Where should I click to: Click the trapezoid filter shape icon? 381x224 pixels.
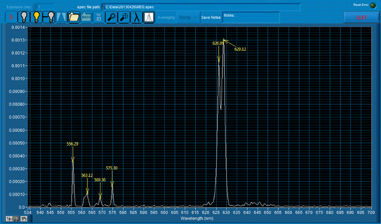tap(61, 17)
